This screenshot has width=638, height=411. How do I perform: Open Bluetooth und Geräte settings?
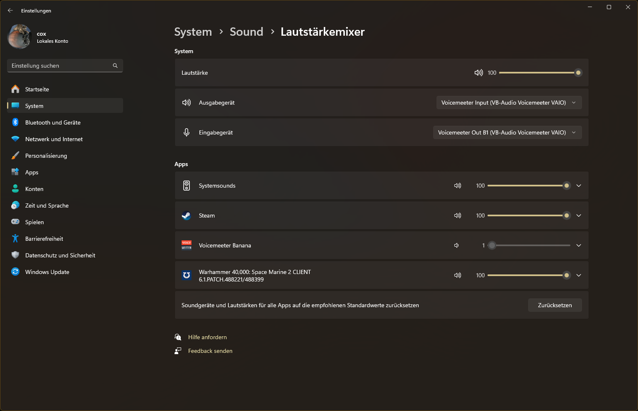pos(65,122)
